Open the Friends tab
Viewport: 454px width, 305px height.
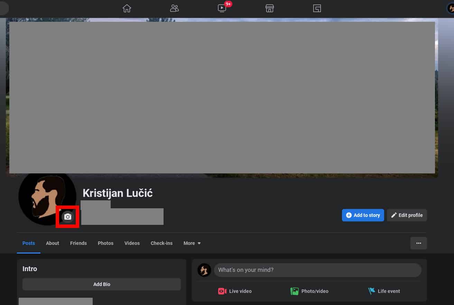tap(78, 243)
